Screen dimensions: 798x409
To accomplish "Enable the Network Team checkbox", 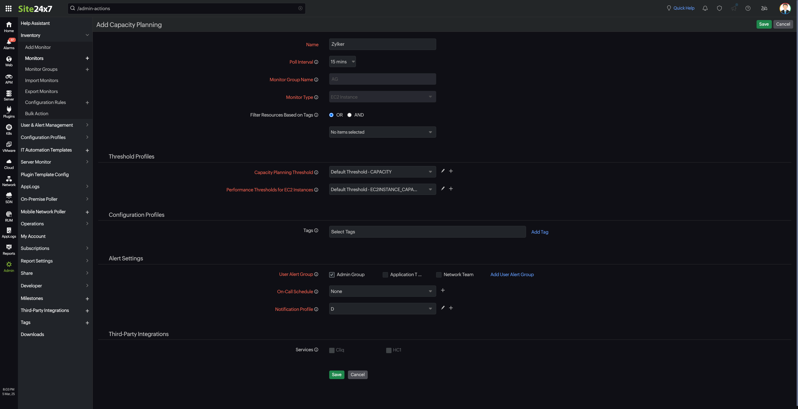I will pos(439,275).
